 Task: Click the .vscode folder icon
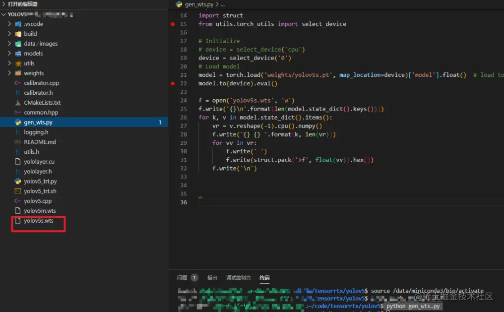click(18, 24)
